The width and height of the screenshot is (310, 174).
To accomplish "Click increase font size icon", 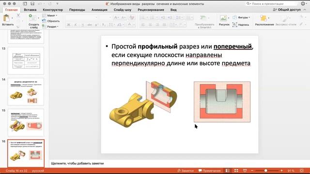I will (x=116, y=18).
